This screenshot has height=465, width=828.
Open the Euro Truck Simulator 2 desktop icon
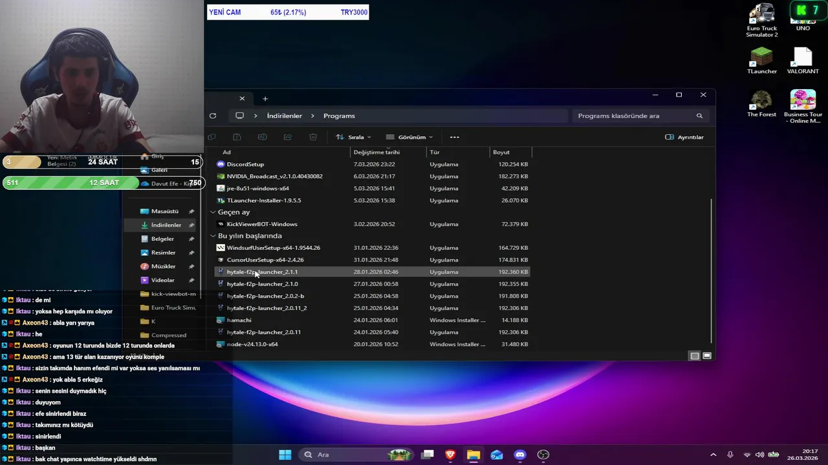(x=762, y=21)
